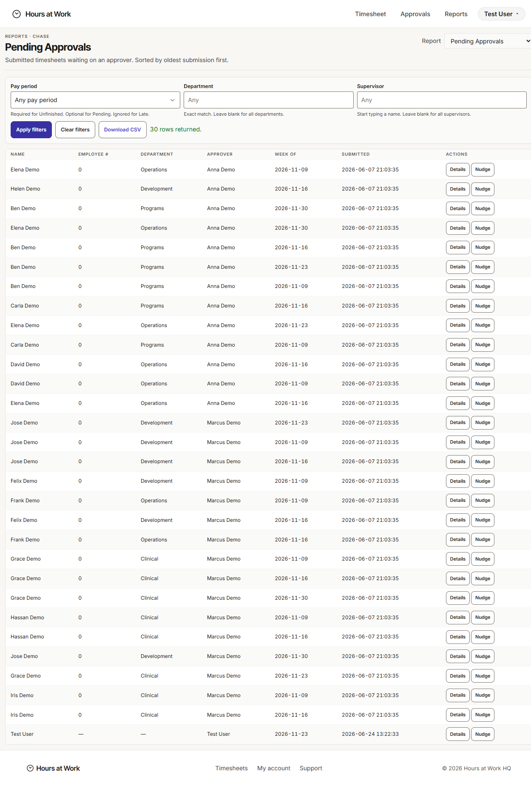Download the report as CSV
This screenshot has width=531, height=786.
click(x=122, y=130)
